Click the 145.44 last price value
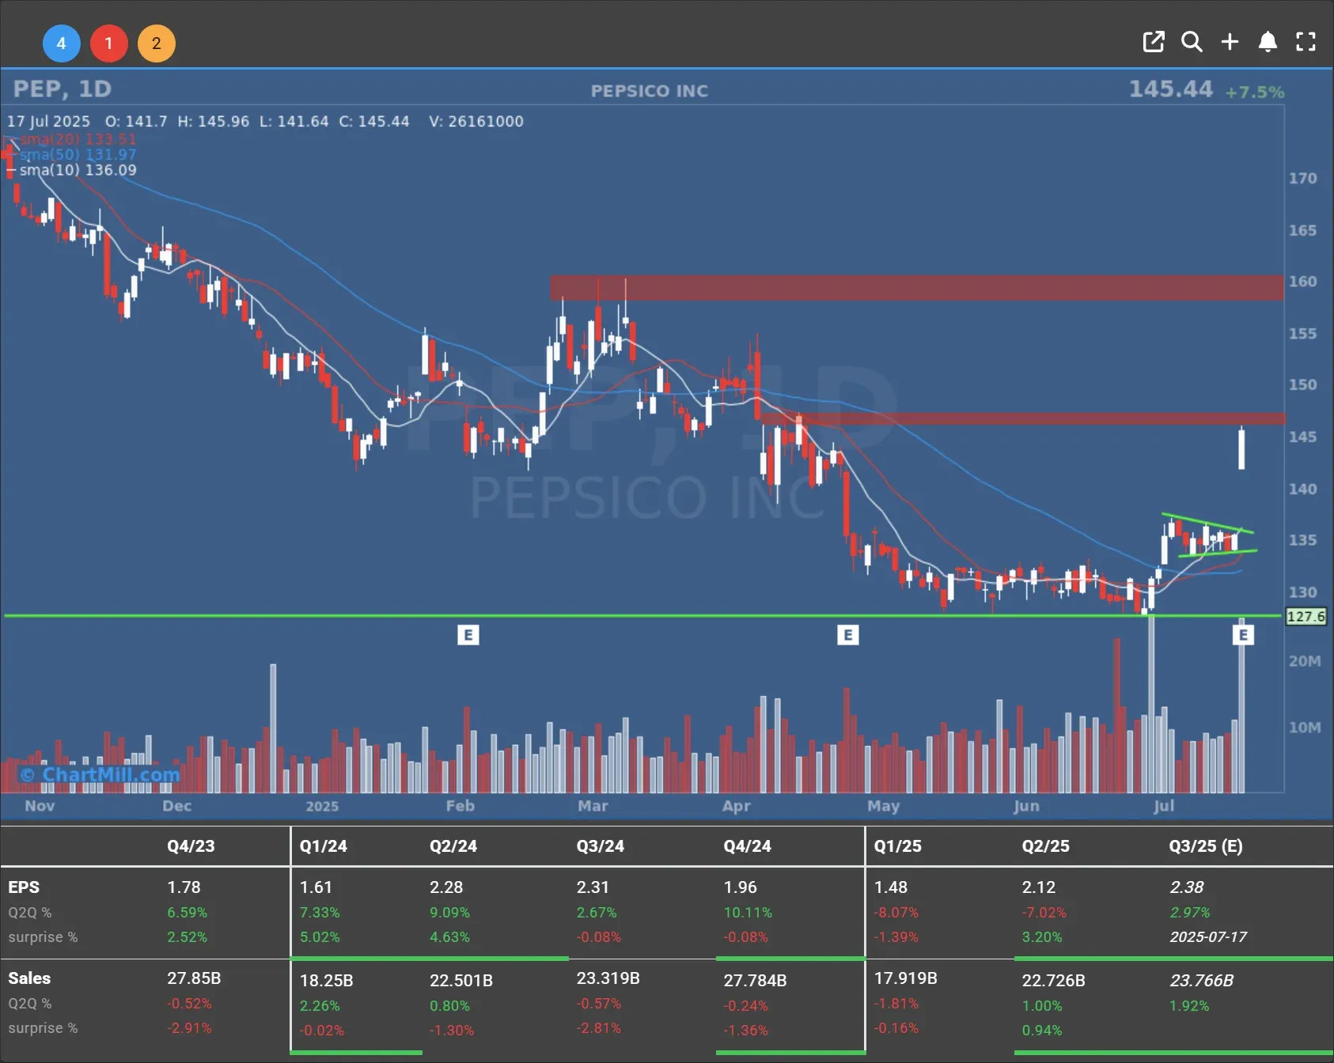This screenshot has width=1334, height=1063. [1170, 89]
